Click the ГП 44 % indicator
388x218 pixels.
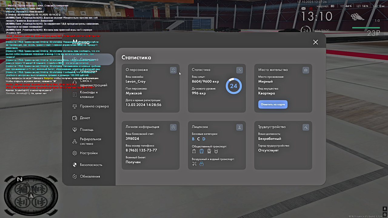click(x=346, y=6)
